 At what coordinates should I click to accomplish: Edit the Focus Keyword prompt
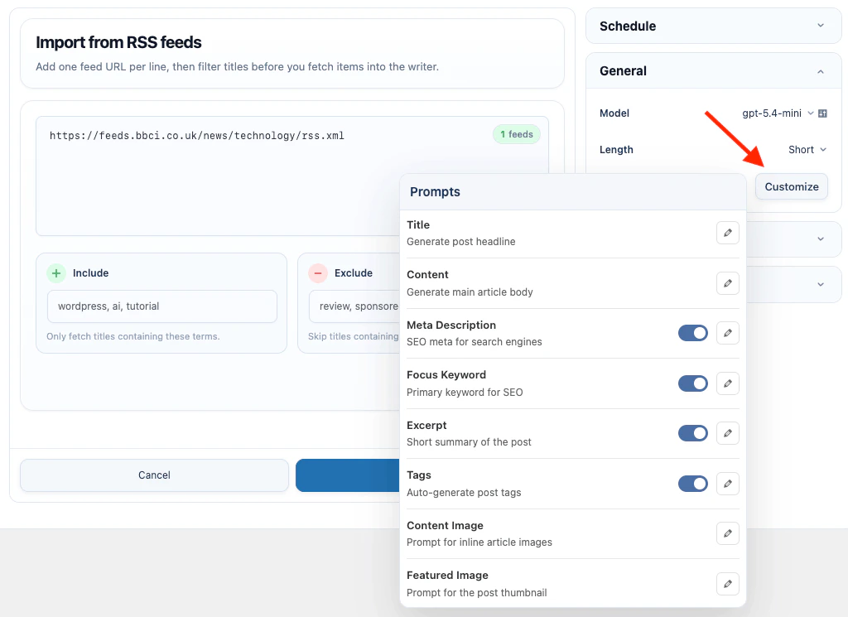727,383
